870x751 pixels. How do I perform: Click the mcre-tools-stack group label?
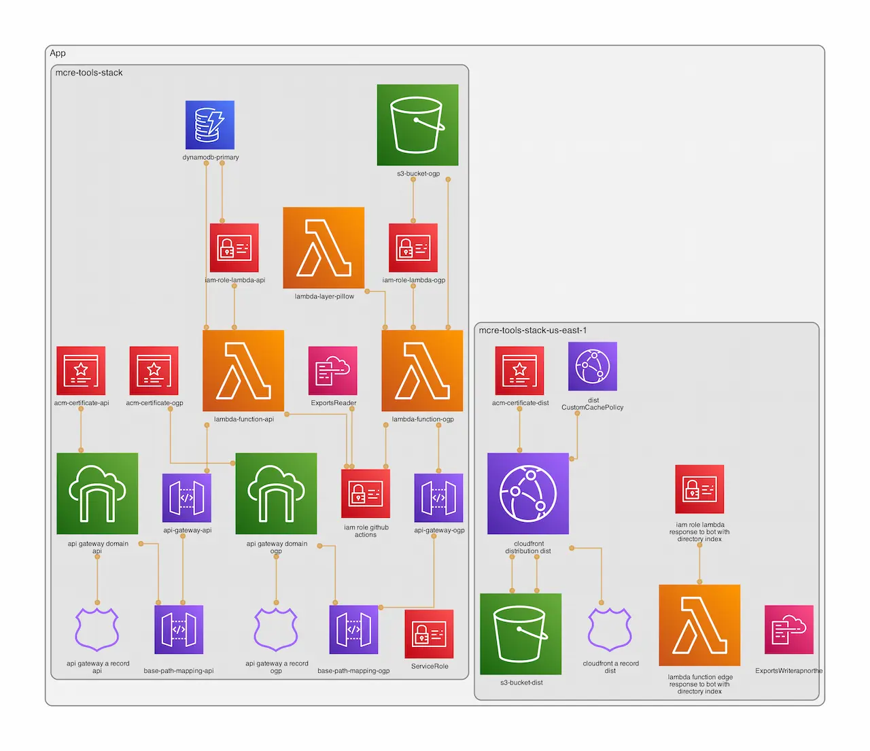(89, 73)
